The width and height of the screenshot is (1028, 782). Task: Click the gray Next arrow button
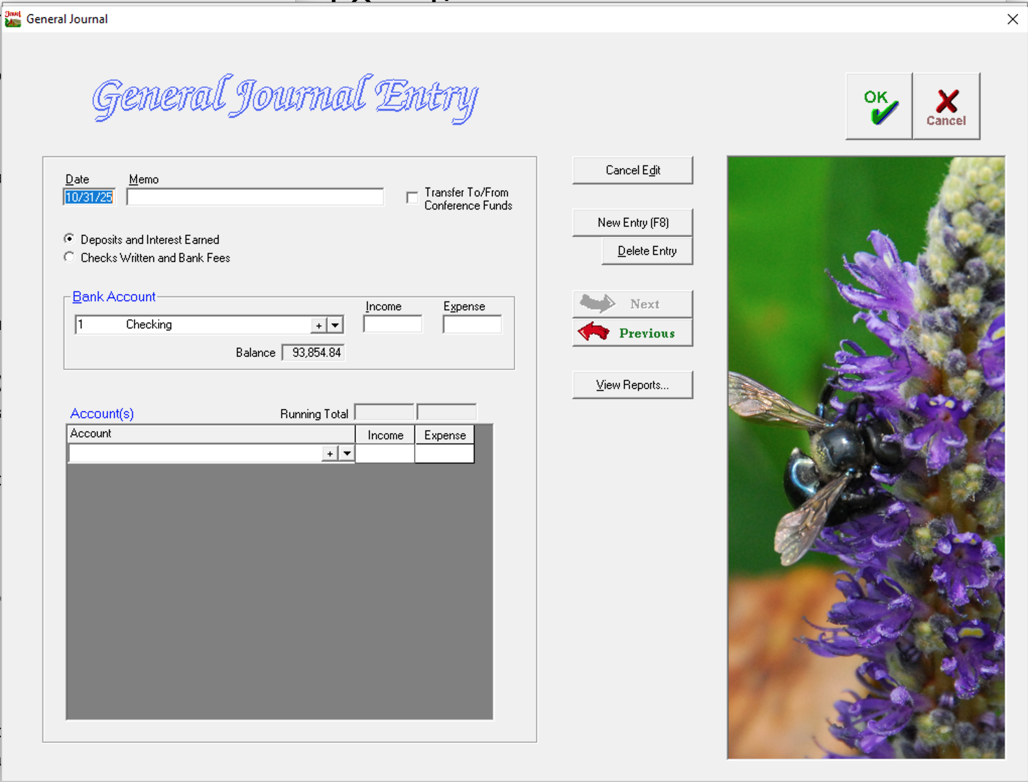click(x=632, y=304)
